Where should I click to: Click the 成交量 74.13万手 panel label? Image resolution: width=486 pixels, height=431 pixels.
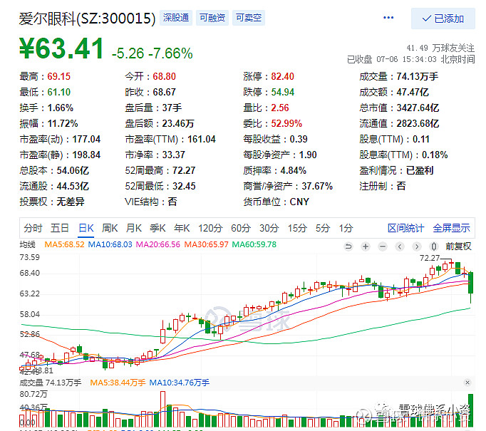(x=50, y=383)
